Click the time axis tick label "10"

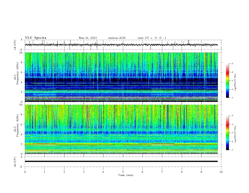click(x=221, y=172)
